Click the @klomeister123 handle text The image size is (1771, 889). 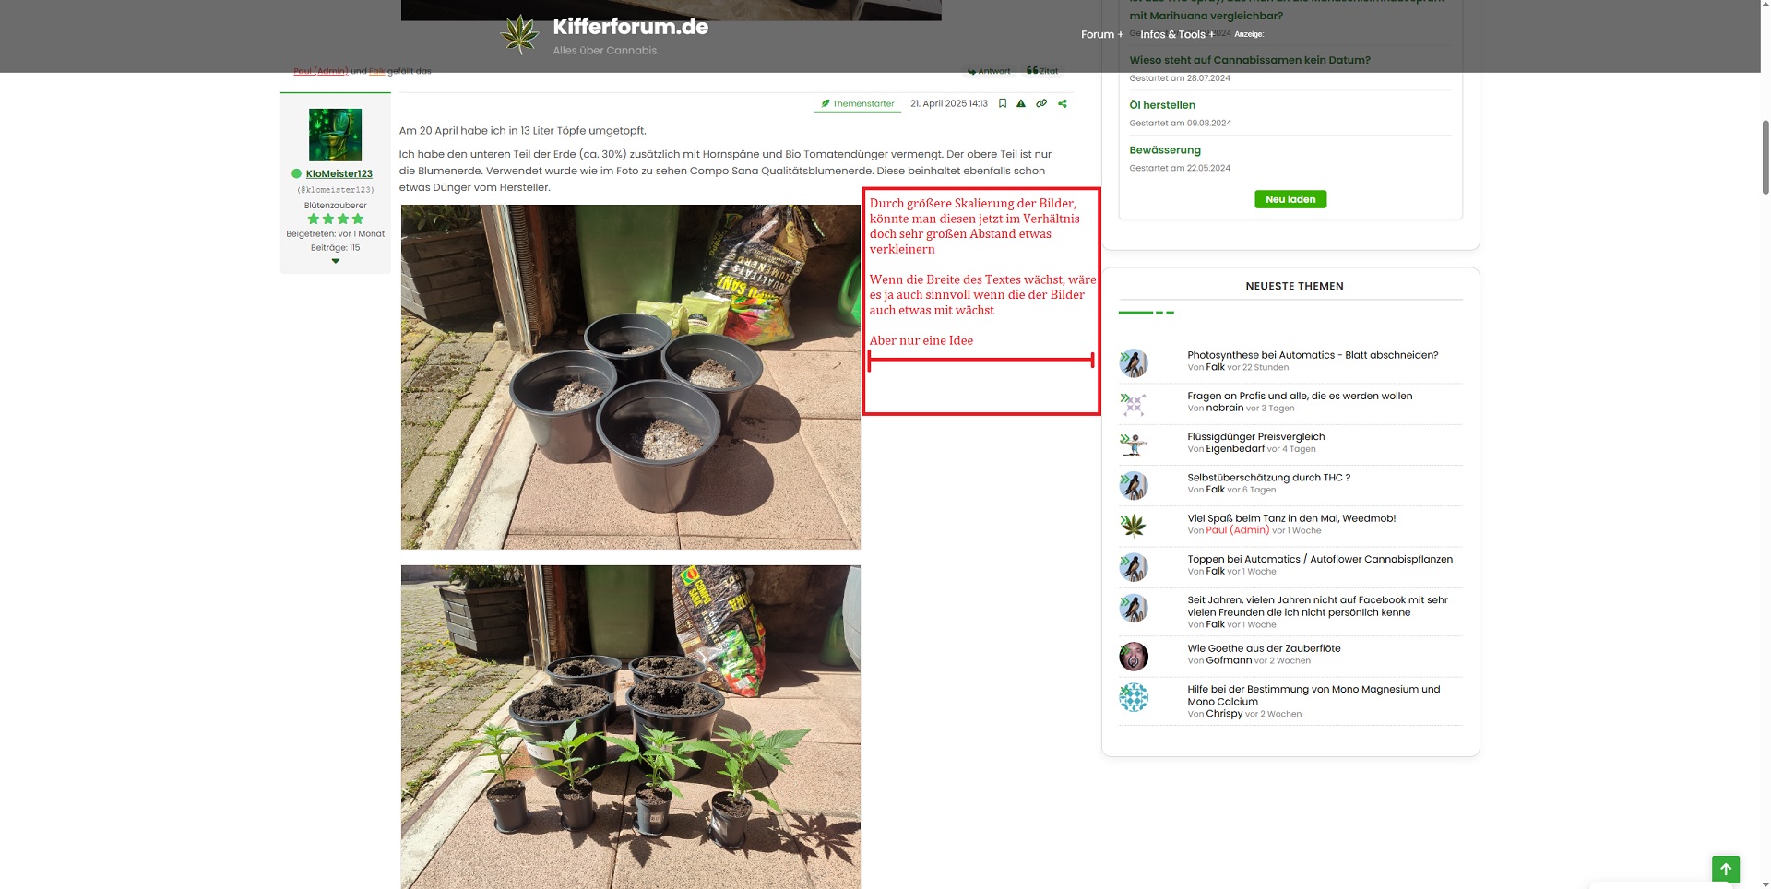tap(335, 190)
